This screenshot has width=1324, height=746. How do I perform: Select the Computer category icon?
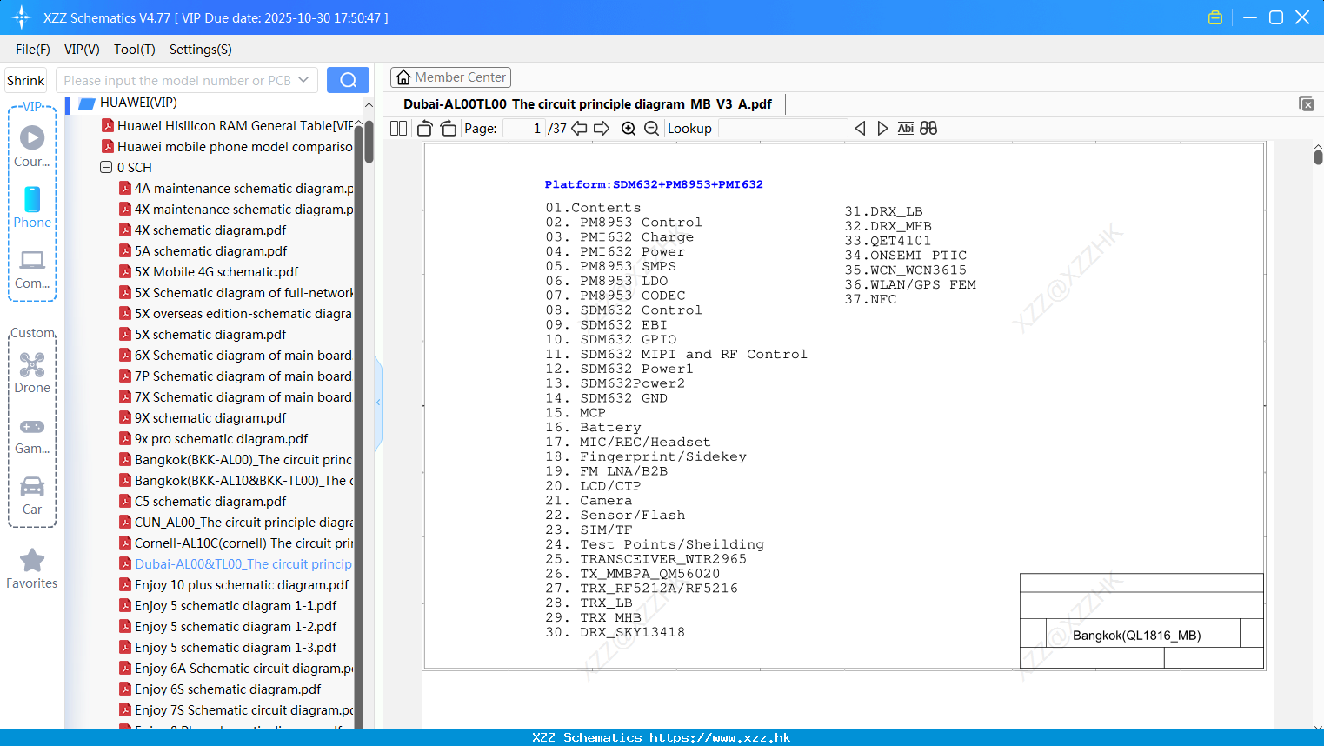pos(32,269)
